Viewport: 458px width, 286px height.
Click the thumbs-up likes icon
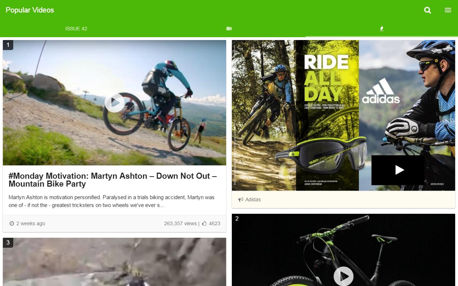[204, 223]
